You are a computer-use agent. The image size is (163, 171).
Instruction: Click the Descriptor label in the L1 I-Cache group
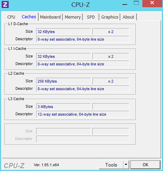[x=24, y=64]
